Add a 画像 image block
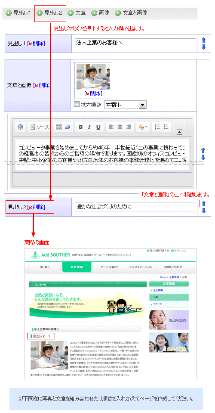Image resolution: width=215 pixels, height=413 pixels. pos(100,12)
